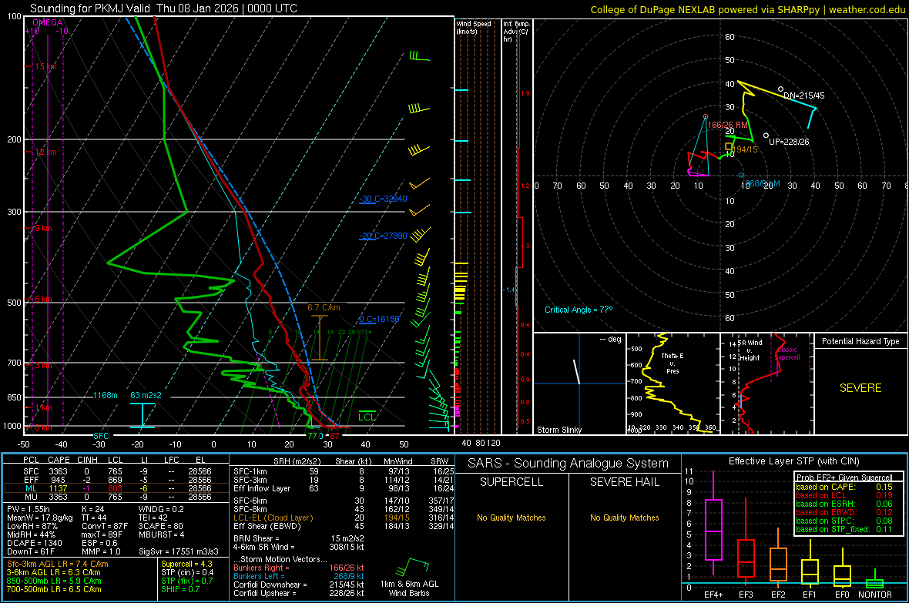Click the weather.cod.edu NEXLAB credit text
The image size is (909, 603).
point(747,9)
